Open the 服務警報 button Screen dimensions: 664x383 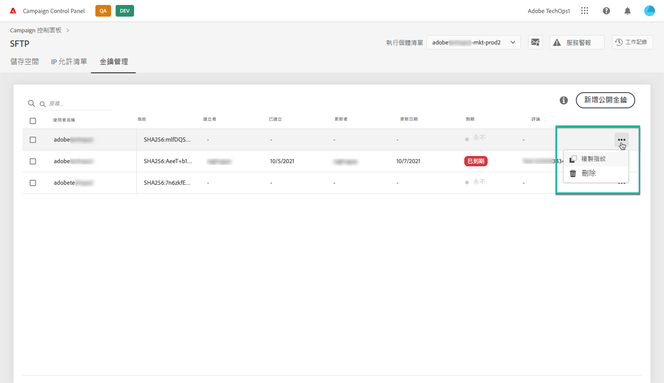(x=577, y=42)
